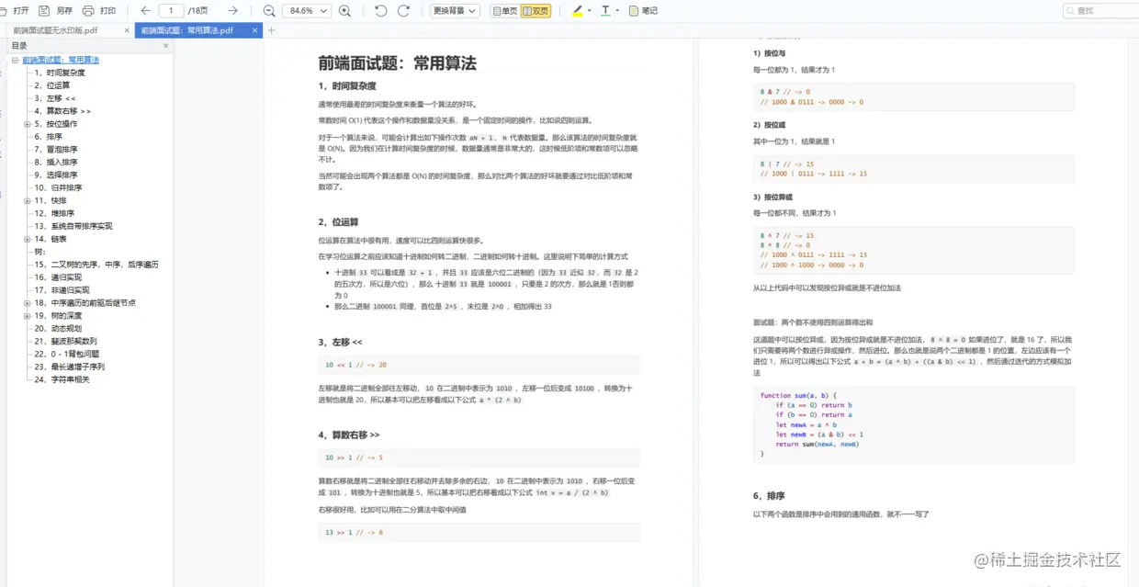Image resolution: width=1139 pixels, height=587 pixels.
Task: Jump to 4、算数右移 >> in outline
Action: 62,111
